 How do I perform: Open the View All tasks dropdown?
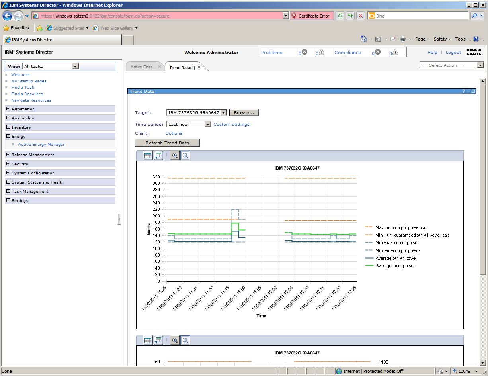coord(76,66)
